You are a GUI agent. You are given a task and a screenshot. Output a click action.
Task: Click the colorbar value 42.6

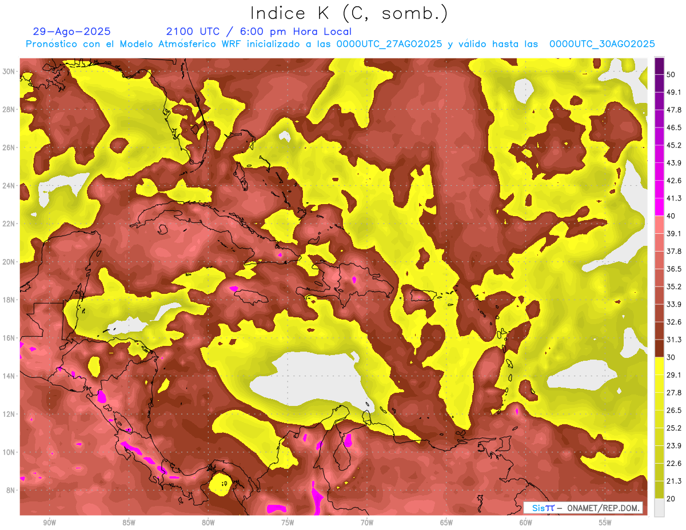pyautogui.click(x=674, y=181)
